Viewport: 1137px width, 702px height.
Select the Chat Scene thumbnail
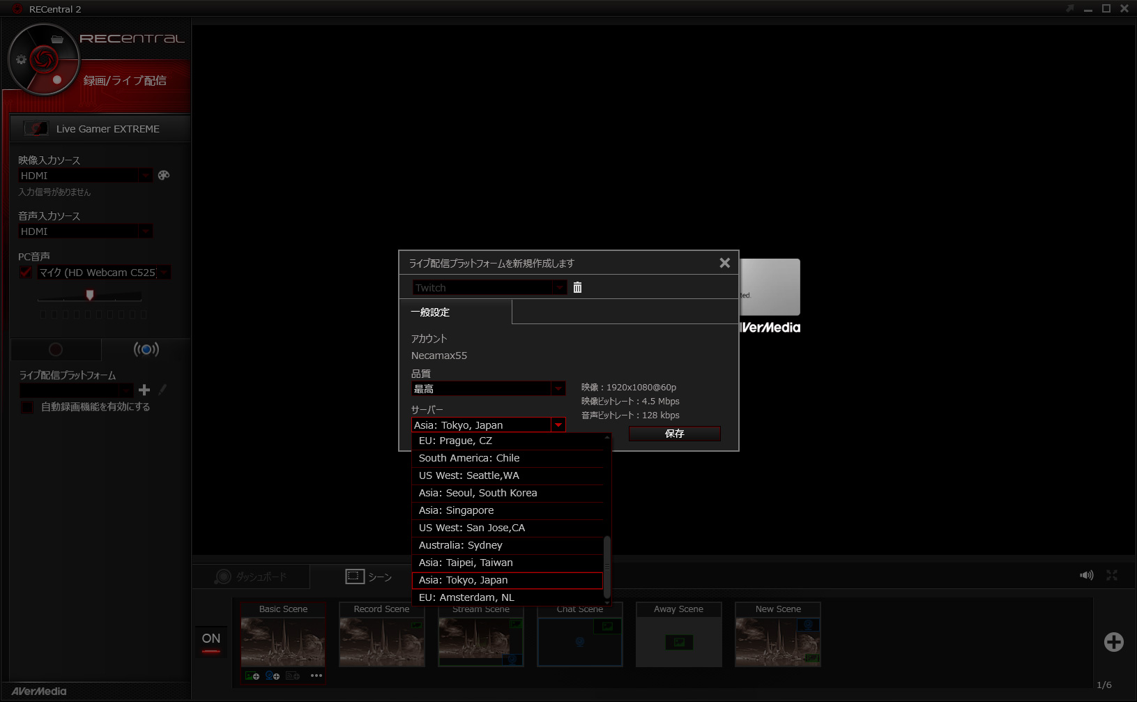pos(580,634)
